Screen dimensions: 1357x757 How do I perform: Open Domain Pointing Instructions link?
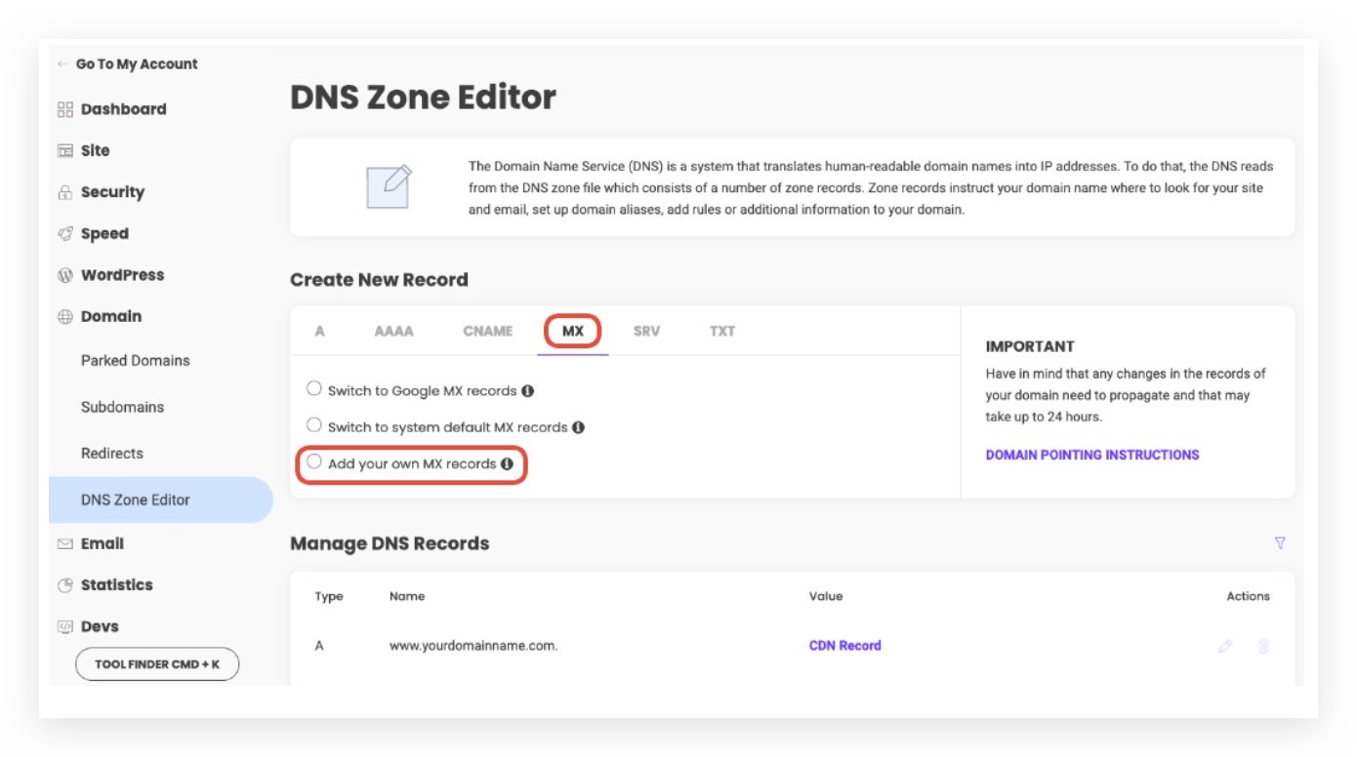[x=1091, y=455]
